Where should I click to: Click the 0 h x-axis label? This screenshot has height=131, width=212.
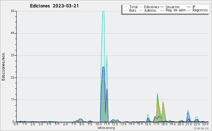pyautogui.click(x=16, y=124)
